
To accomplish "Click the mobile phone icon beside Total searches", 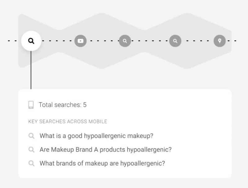I will tap(31, 105).
